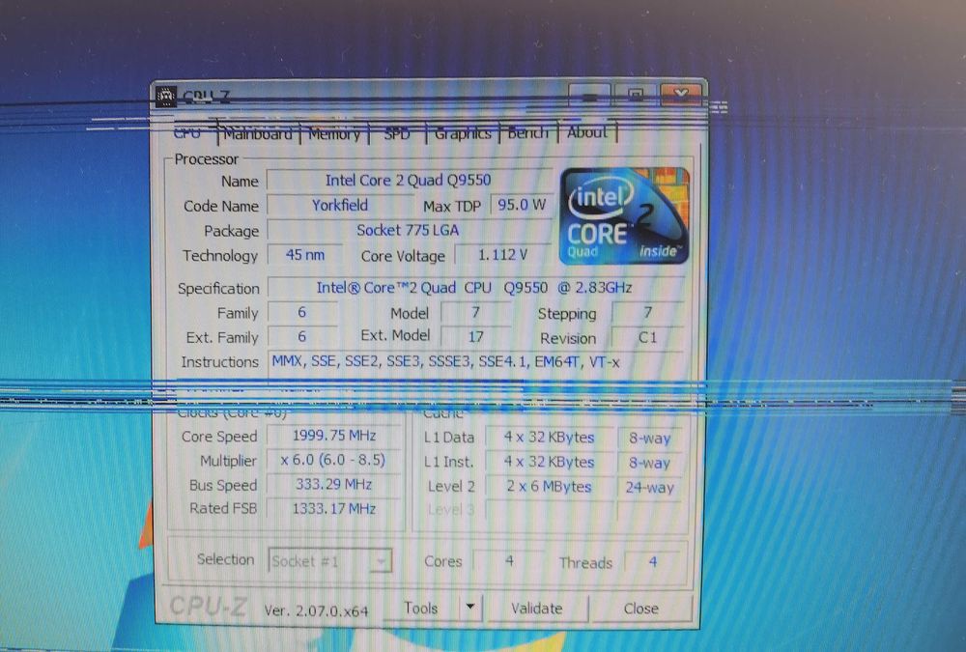
Task: Click the multiplier value 'x 6.0 (6.0 - 8.5)'
Action: pyautogui.click(x=334, y=461)
